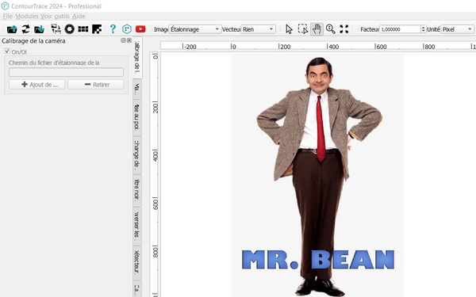476x297 pixels.
Task: Click the 'Chemin du fichier d'étalonnage de la' label
Action: tap(54, 63)
